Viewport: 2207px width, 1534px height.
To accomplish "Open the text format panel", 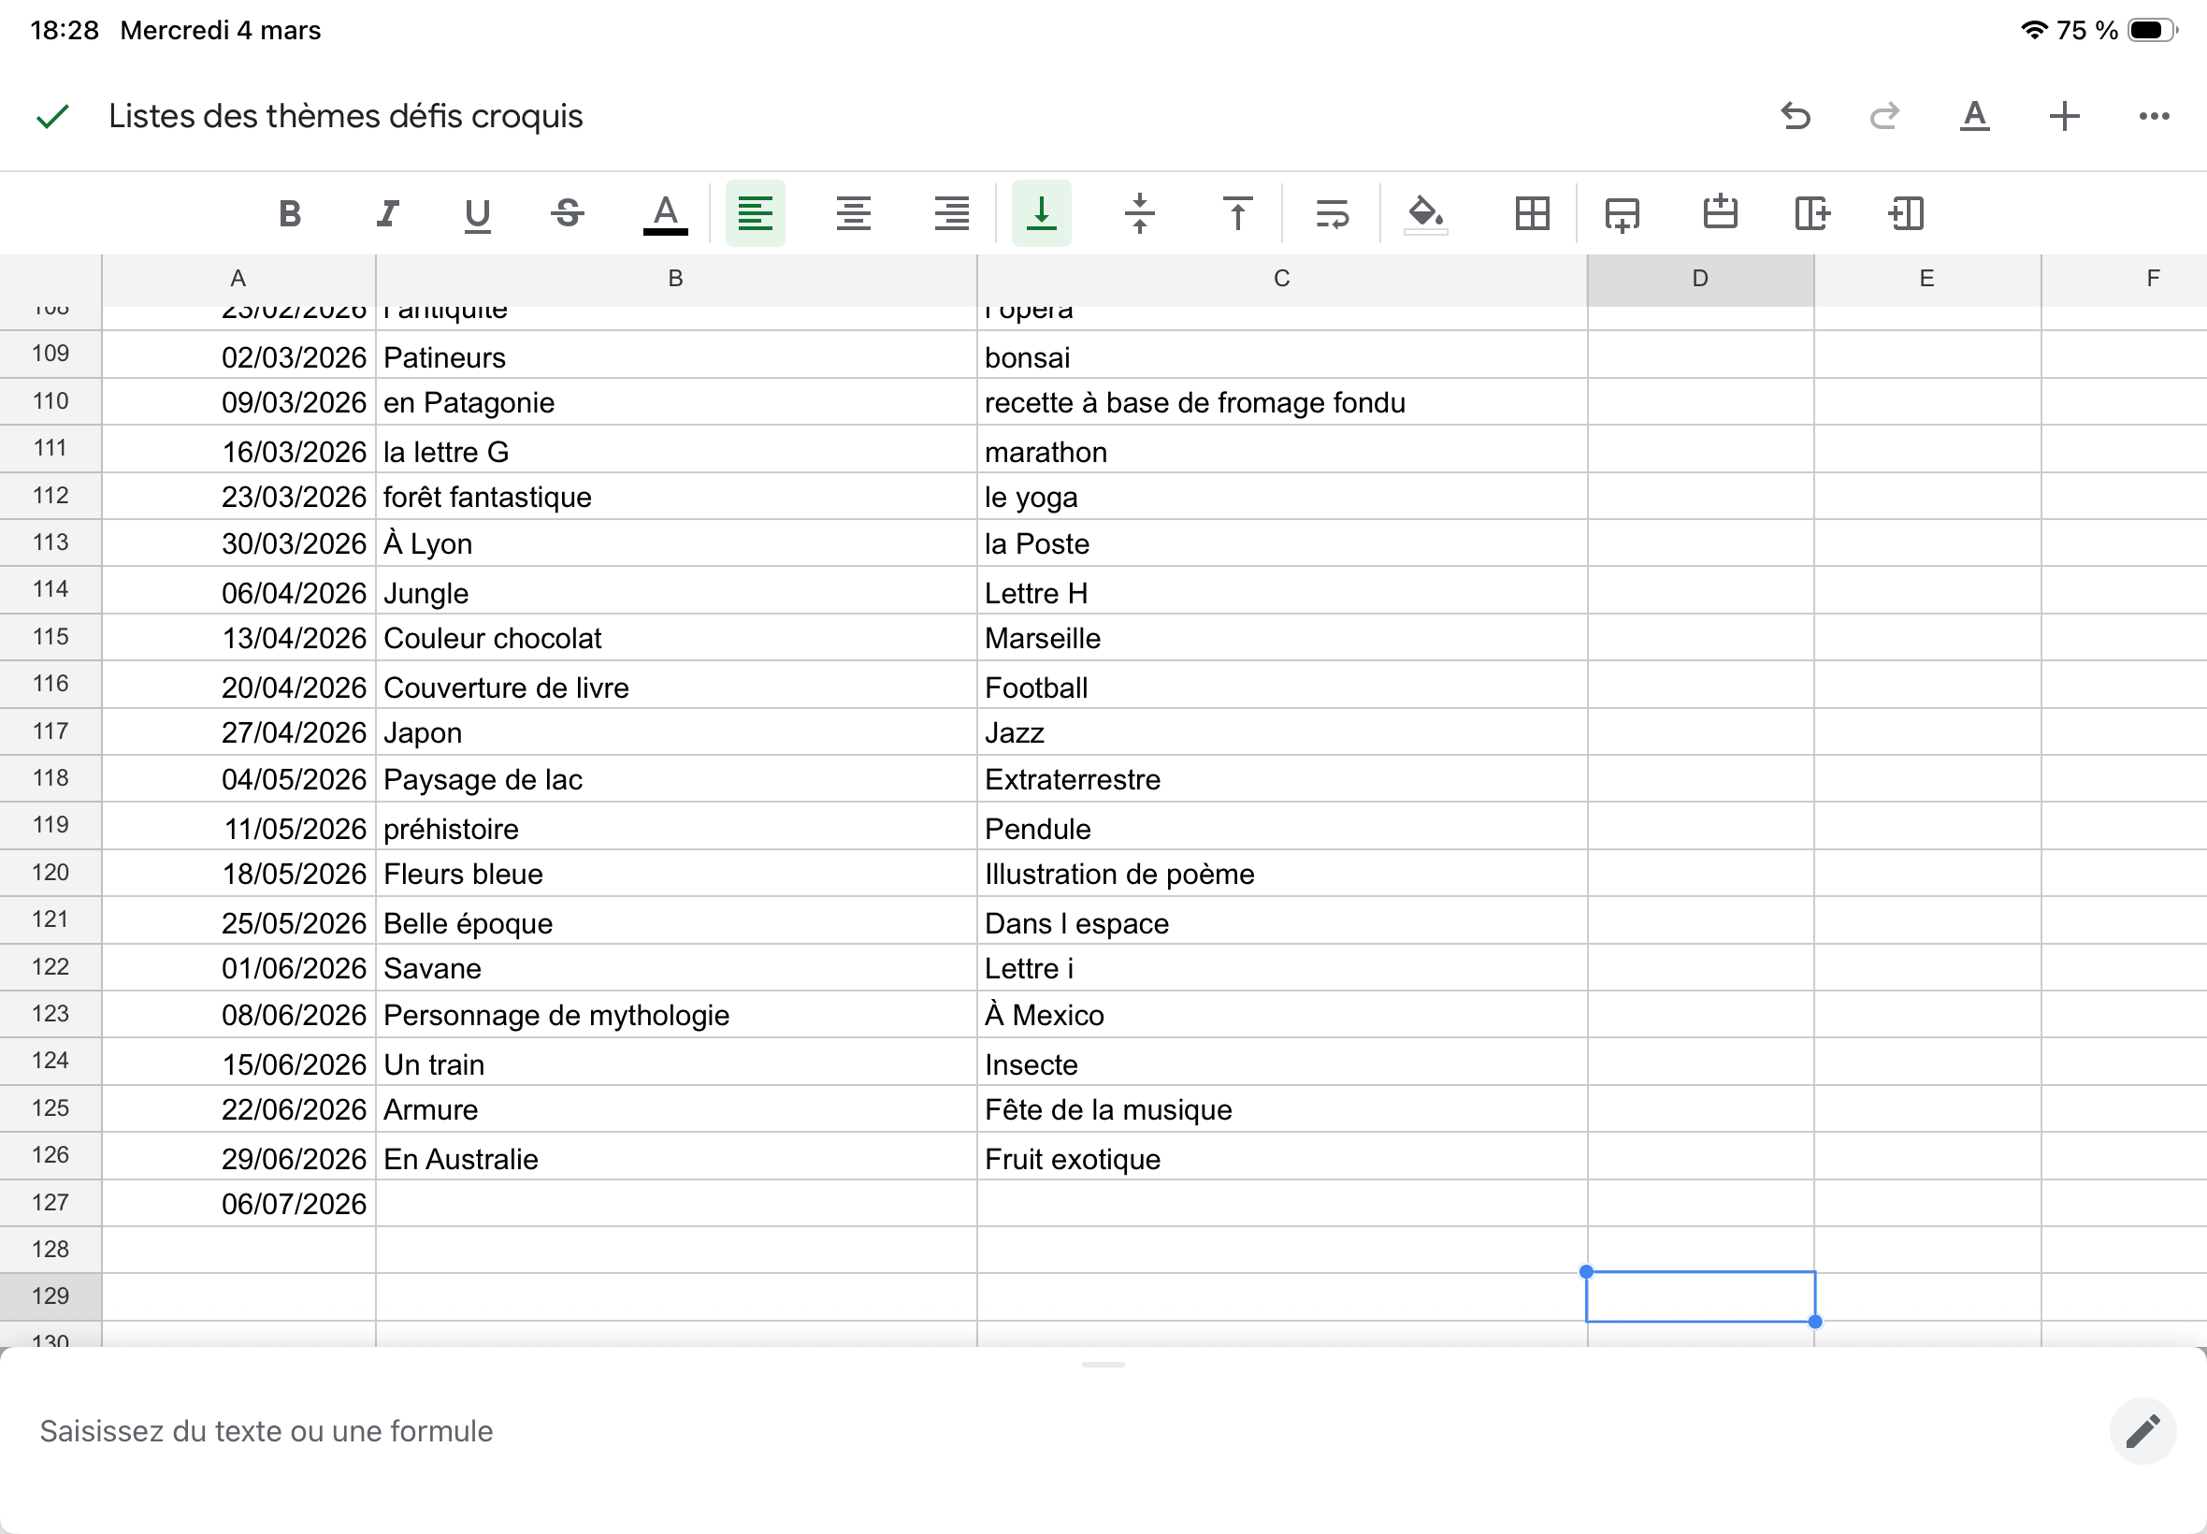I will [1974, 116].
